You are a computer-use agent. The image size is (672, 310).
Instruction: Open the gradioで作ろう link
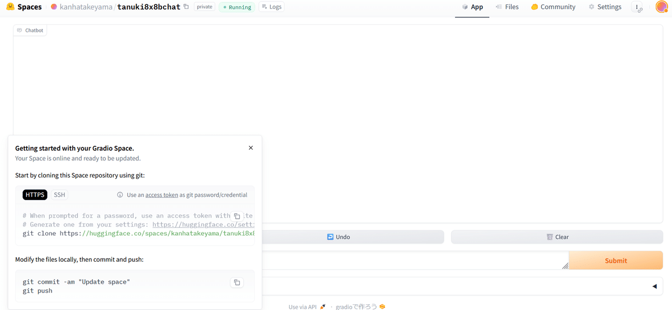pyautogui.click(x=360, y=307)
